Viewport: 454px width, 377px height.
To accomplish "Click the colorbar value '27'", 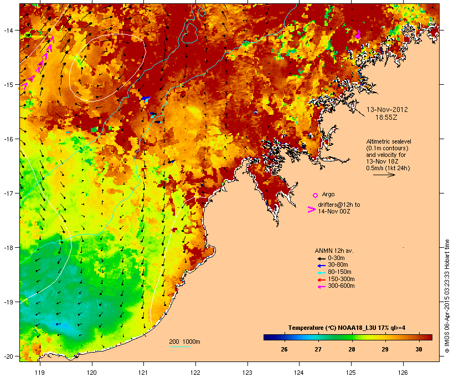I will point(318,349).
